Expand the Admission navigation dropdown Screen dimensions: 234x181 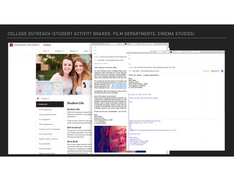coord(74,51)
